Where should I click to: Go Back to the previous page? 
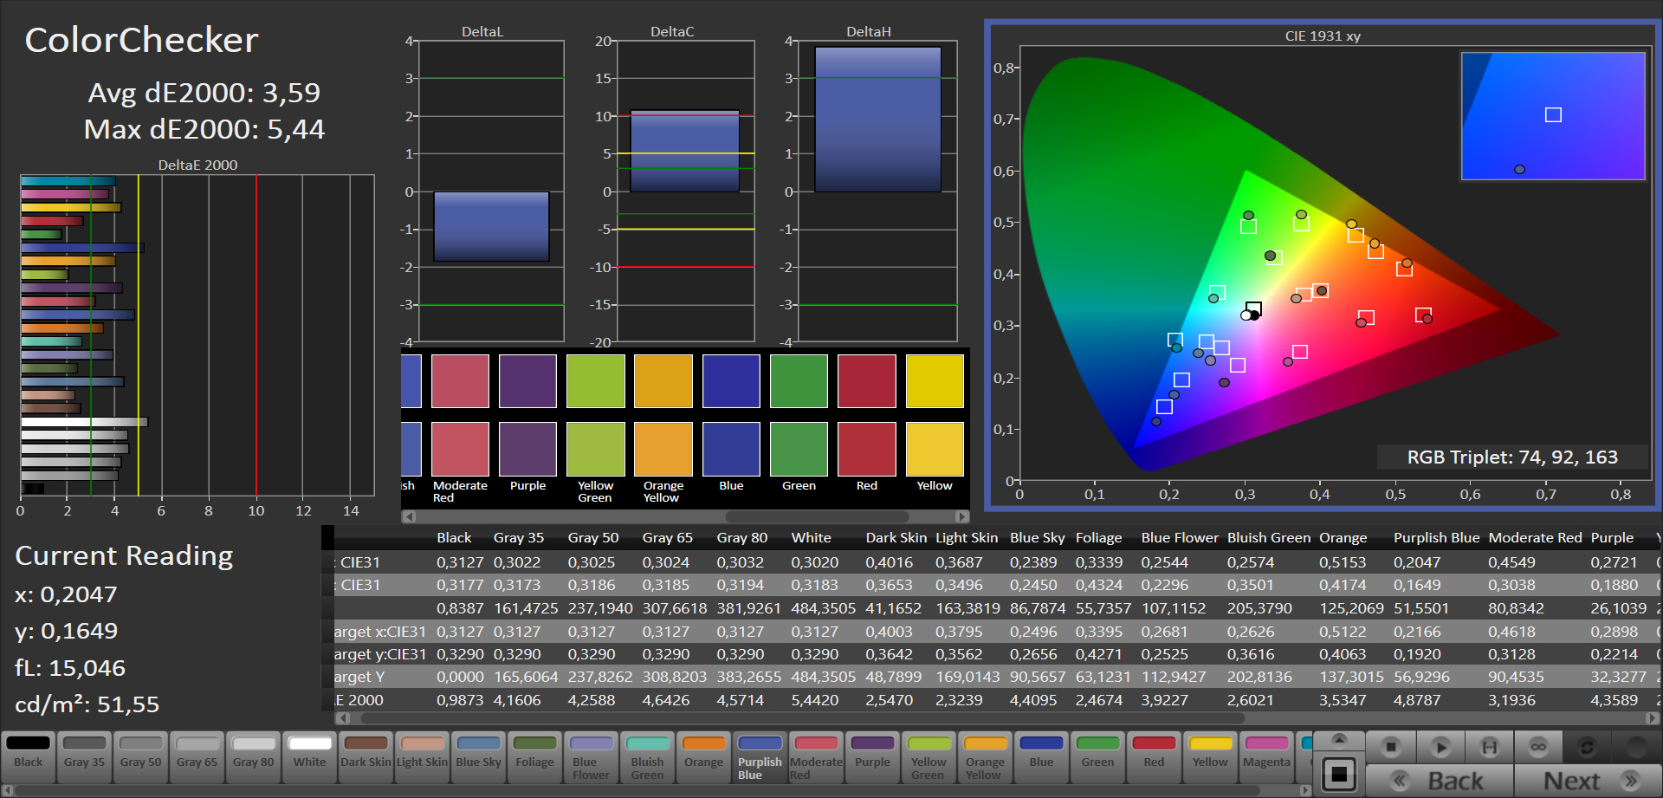coord(1440,781)
